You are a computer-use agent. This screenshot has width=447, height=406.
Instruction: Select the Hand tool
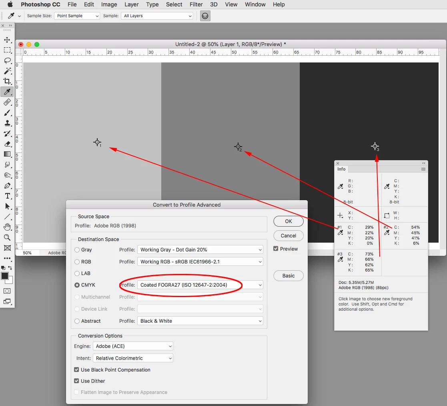pyautogui.click(x=7, y=227)
